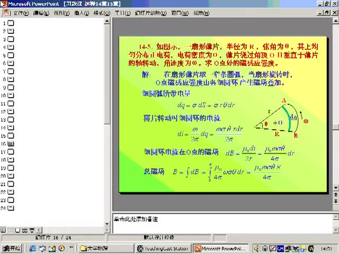Click the CH input language tray icon
This screenshot has height=254, width=339.
coord(280,249)
